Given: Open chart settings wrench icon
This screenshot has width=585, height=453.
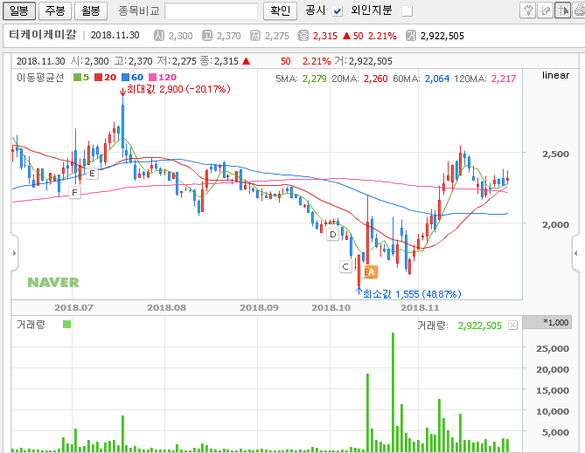Looking at the screenshot, I should click(527, 10).
